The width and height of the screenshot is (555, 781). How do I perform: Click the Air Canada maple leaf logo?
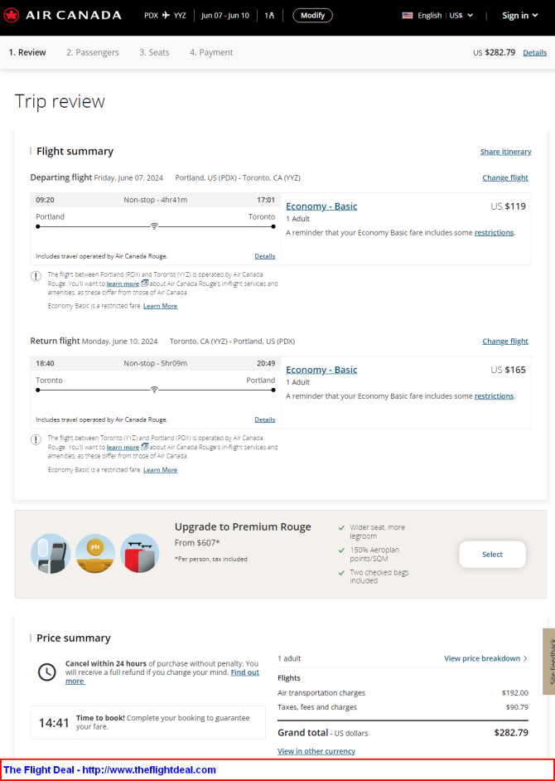coord(11,16)
